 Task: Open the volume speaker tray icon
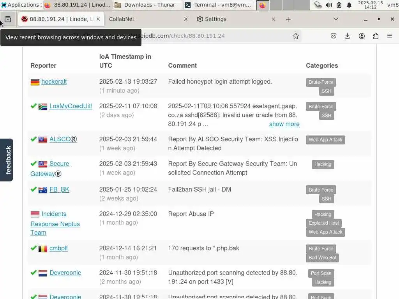pyautogui.click(x=329, y=5)
